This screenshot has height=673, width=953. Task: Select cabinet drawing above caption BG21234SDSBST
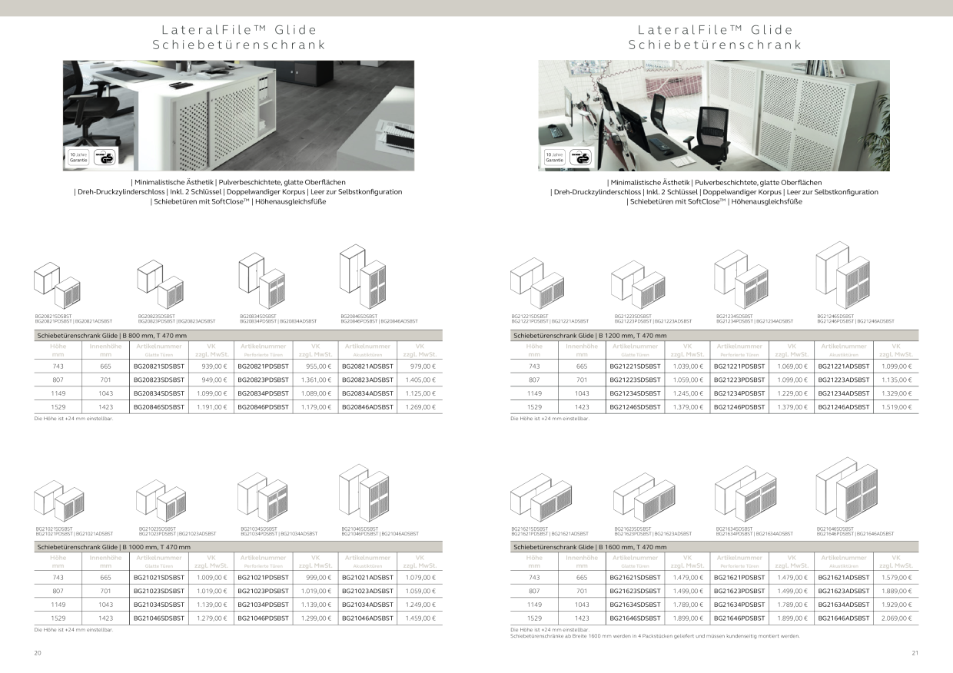[741, 280]
